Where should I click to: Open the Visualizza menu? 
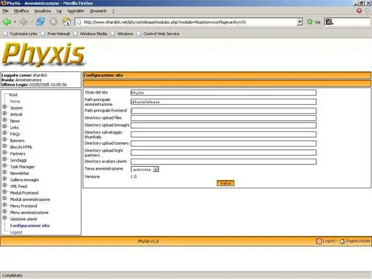[42, 11]
